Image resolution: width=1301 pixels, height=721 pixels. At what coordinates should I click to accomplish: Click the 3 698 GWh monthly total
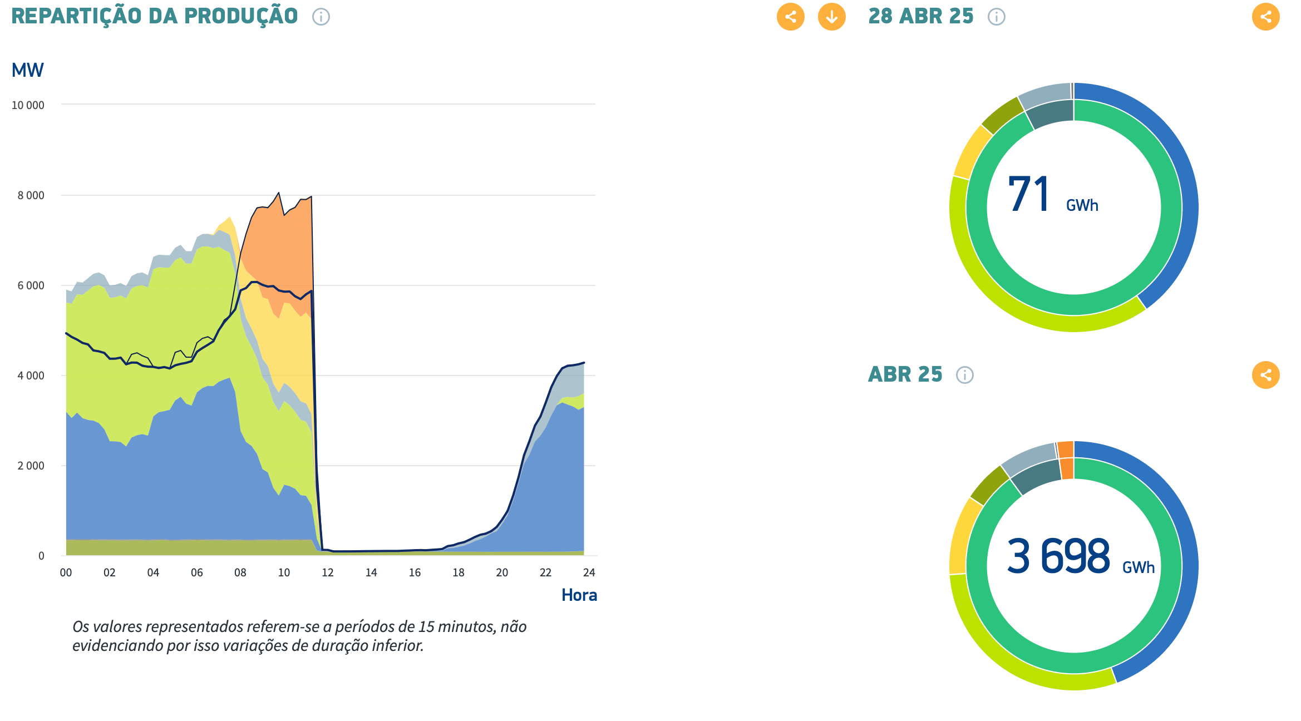pyautogui.click(x=1081, y=556)
